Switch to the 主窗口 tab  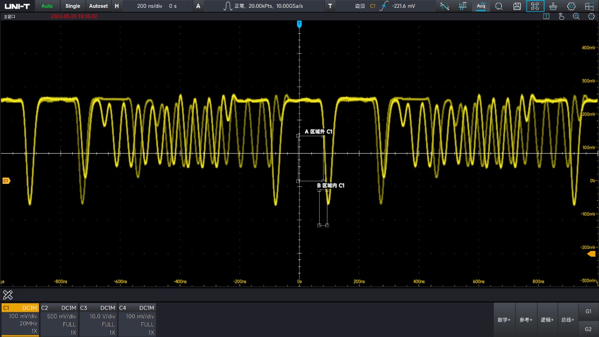[9, 16]
